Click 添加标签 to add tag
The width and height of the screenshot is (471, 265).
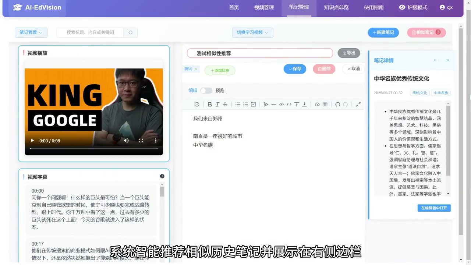220,70
